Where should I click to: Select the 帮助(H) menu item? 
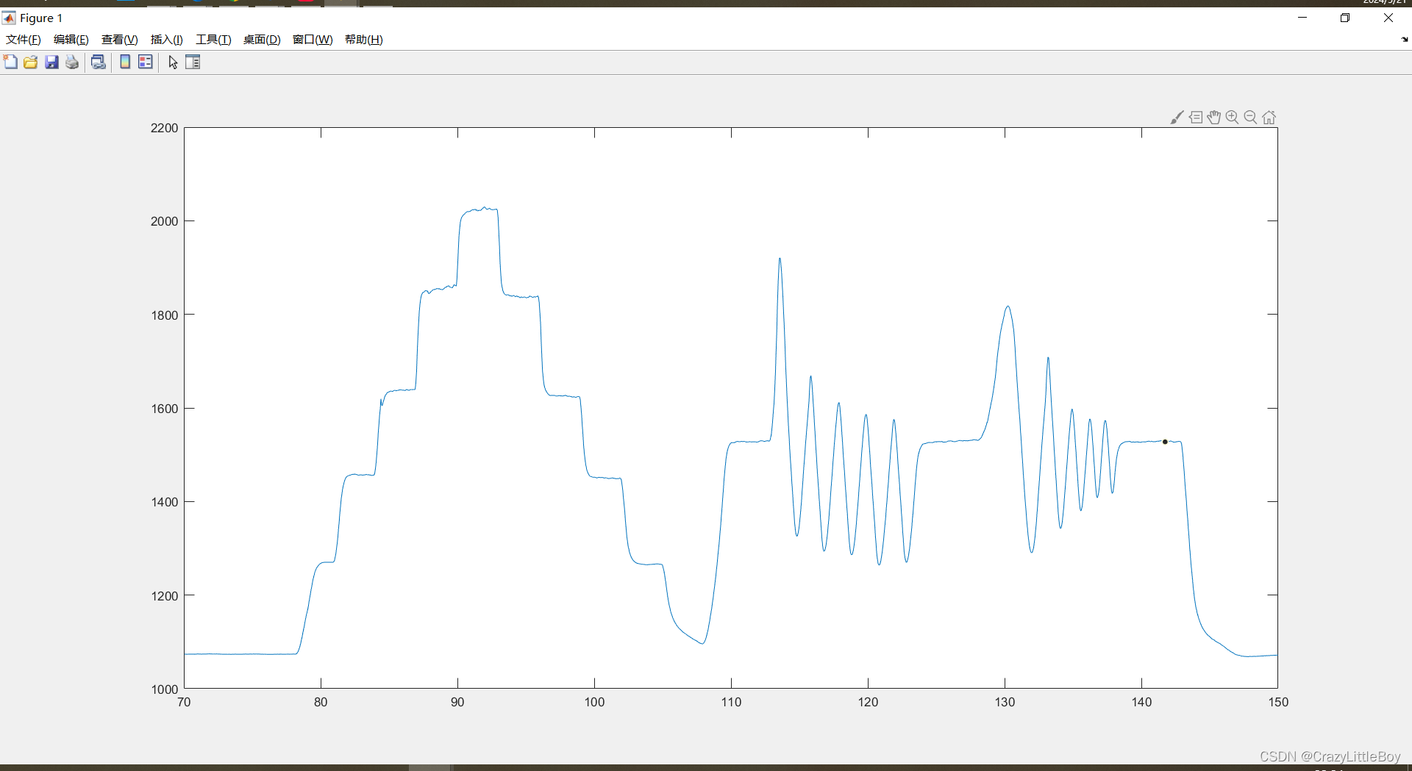click(363, 39)
